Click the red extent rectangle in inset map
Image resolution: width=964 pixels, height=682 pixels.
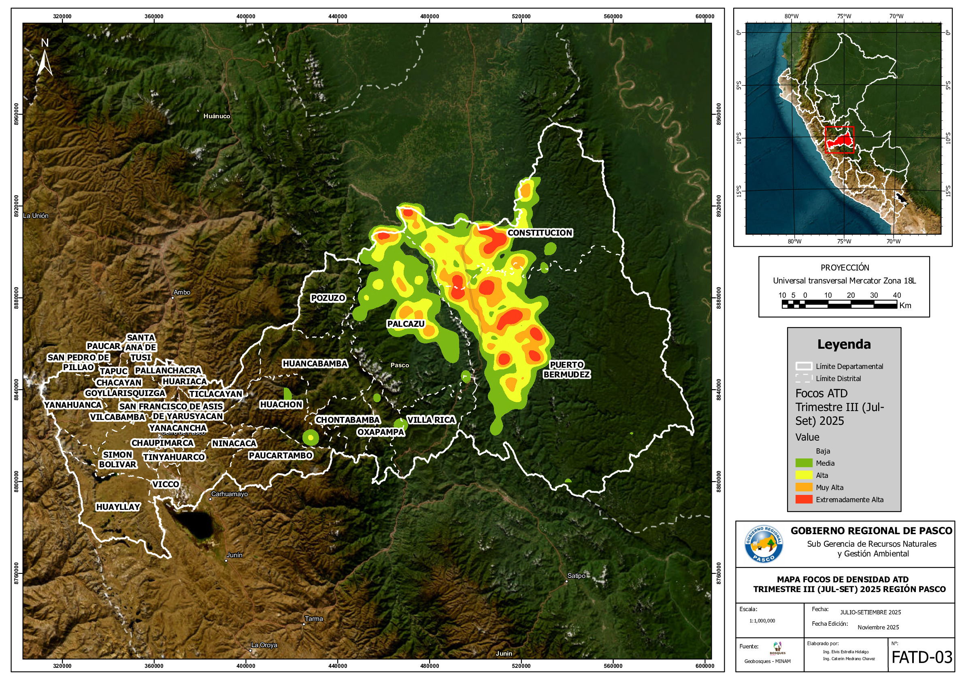[x=839, y=140]
